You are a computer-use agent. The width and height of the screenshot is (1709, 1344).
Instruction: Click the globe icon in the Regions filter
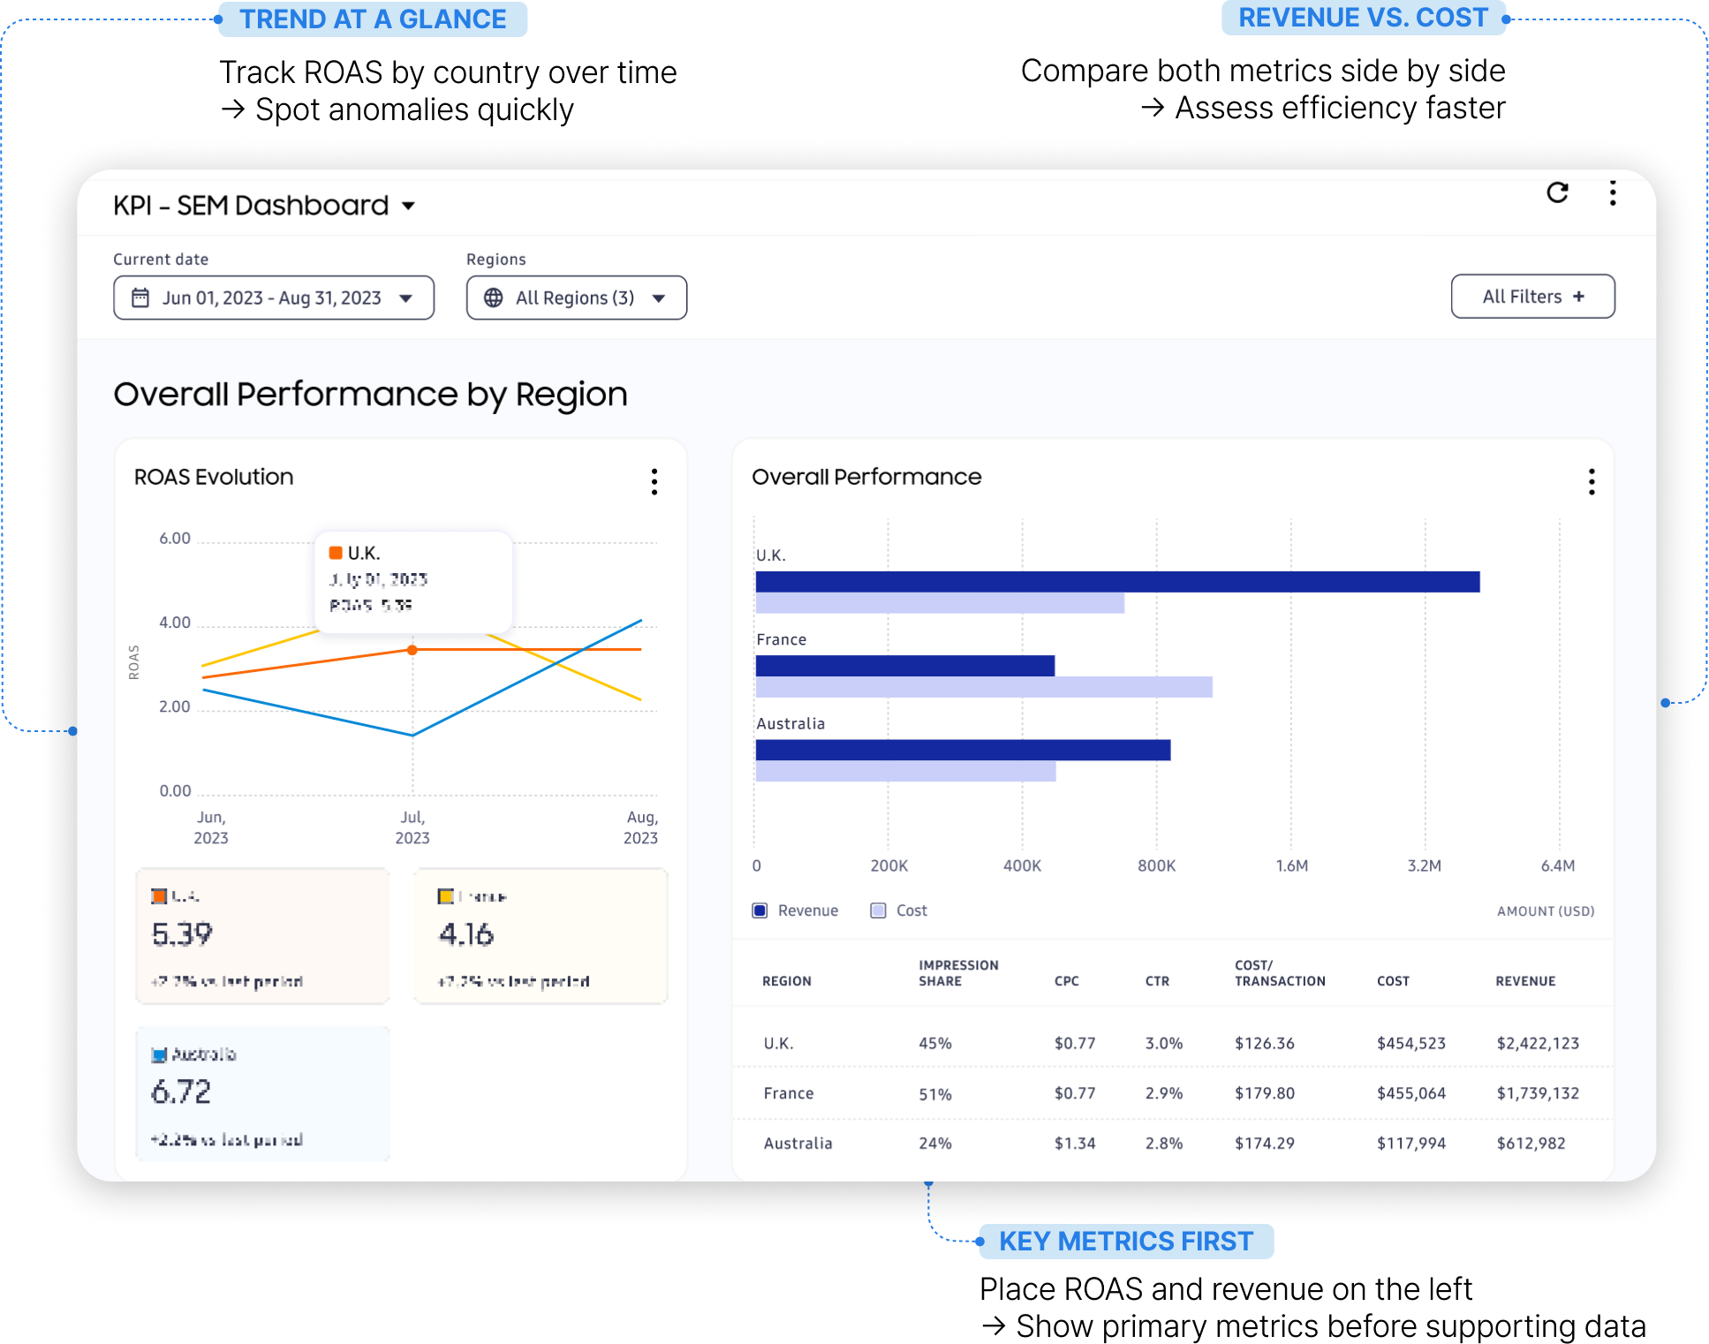pos(494,298)
